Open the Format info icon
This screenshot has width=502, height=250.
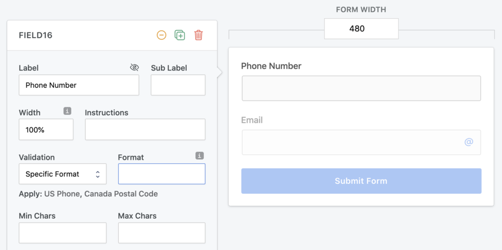coord(200,156)
